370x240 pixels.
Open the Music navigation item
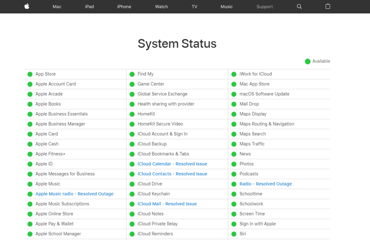point(227,6)
